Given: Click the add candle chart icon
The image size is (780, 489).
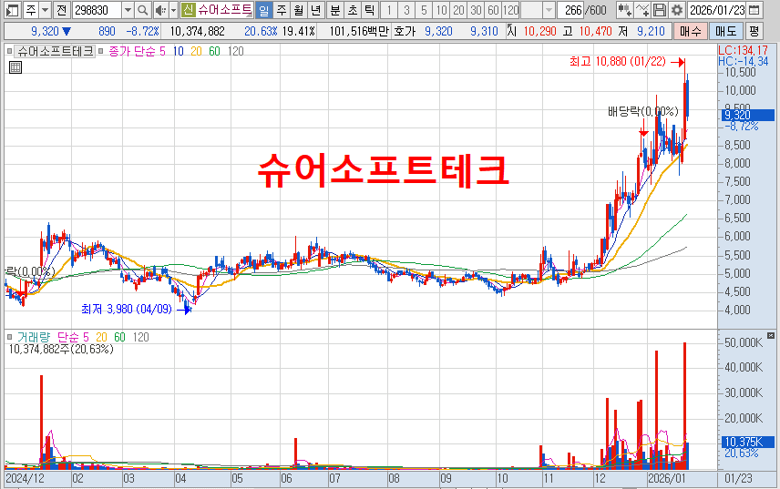Looking at the screenshot, I should coord(624,10).
